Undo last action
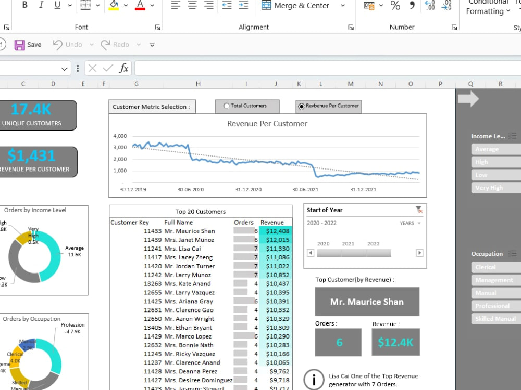The image size is (521, 390). click(x=67, y=45)
